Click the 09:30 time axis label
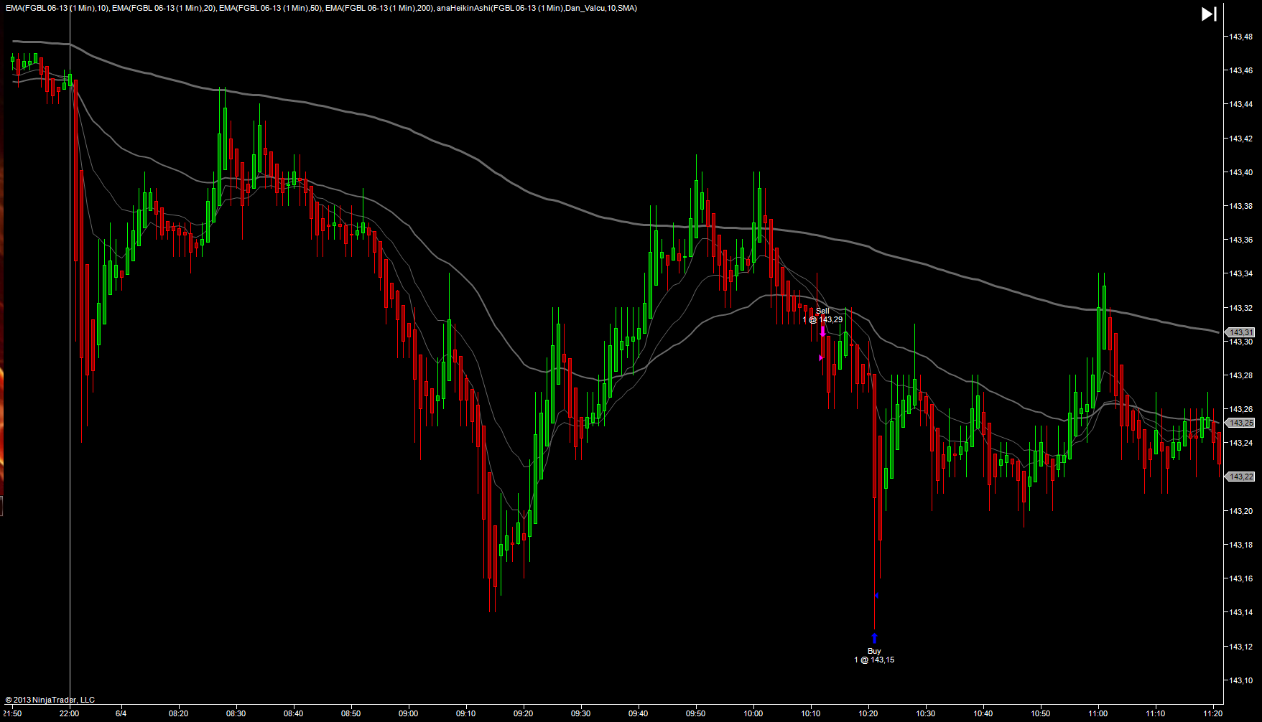 581,713
